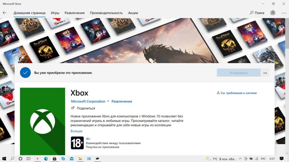This screenshot has width=289, height=162.
Task: Click the Поиск label in the header
Action: tap(259, 13)
